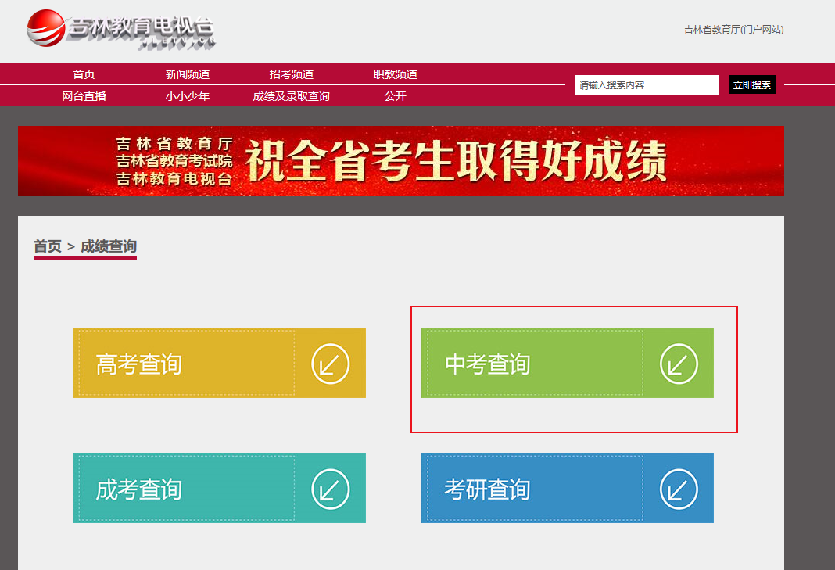The height and width of the screenshot is (570, 835).
Task: Click the 公开 navigation item
Action: coord(396,96)
